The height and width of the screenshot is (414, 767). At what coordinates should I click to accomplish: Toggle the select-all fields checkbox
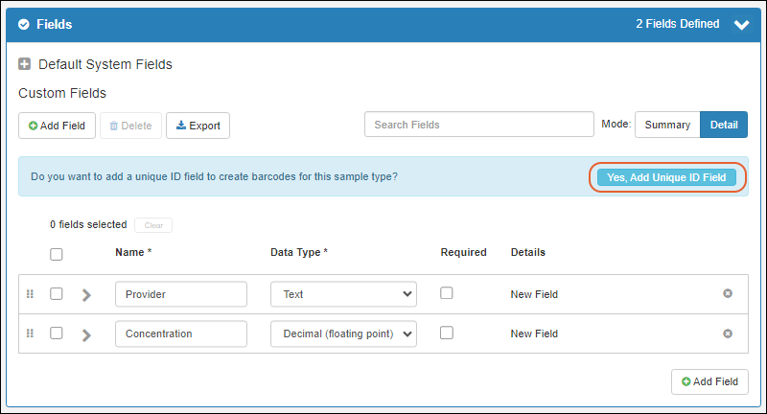[57, 254]
